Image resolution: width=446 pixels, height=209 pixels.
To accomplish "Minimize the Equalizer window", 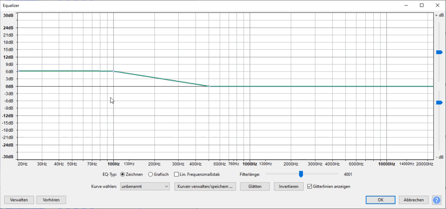I will coord(406,5).
